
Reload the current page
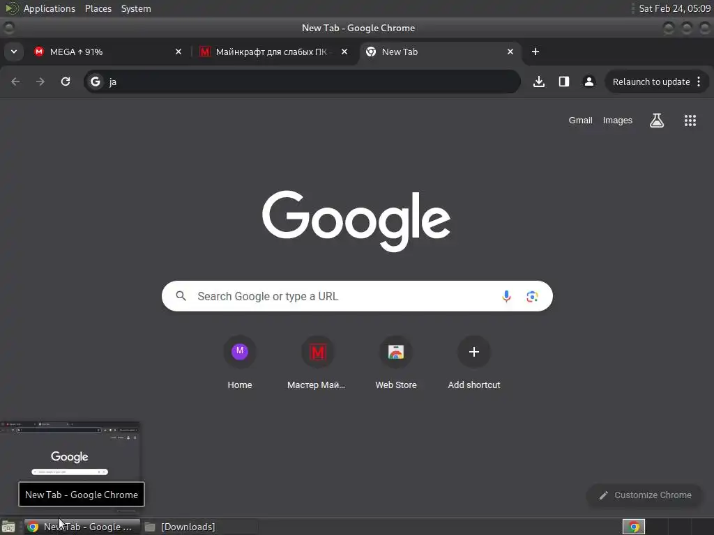66,82
